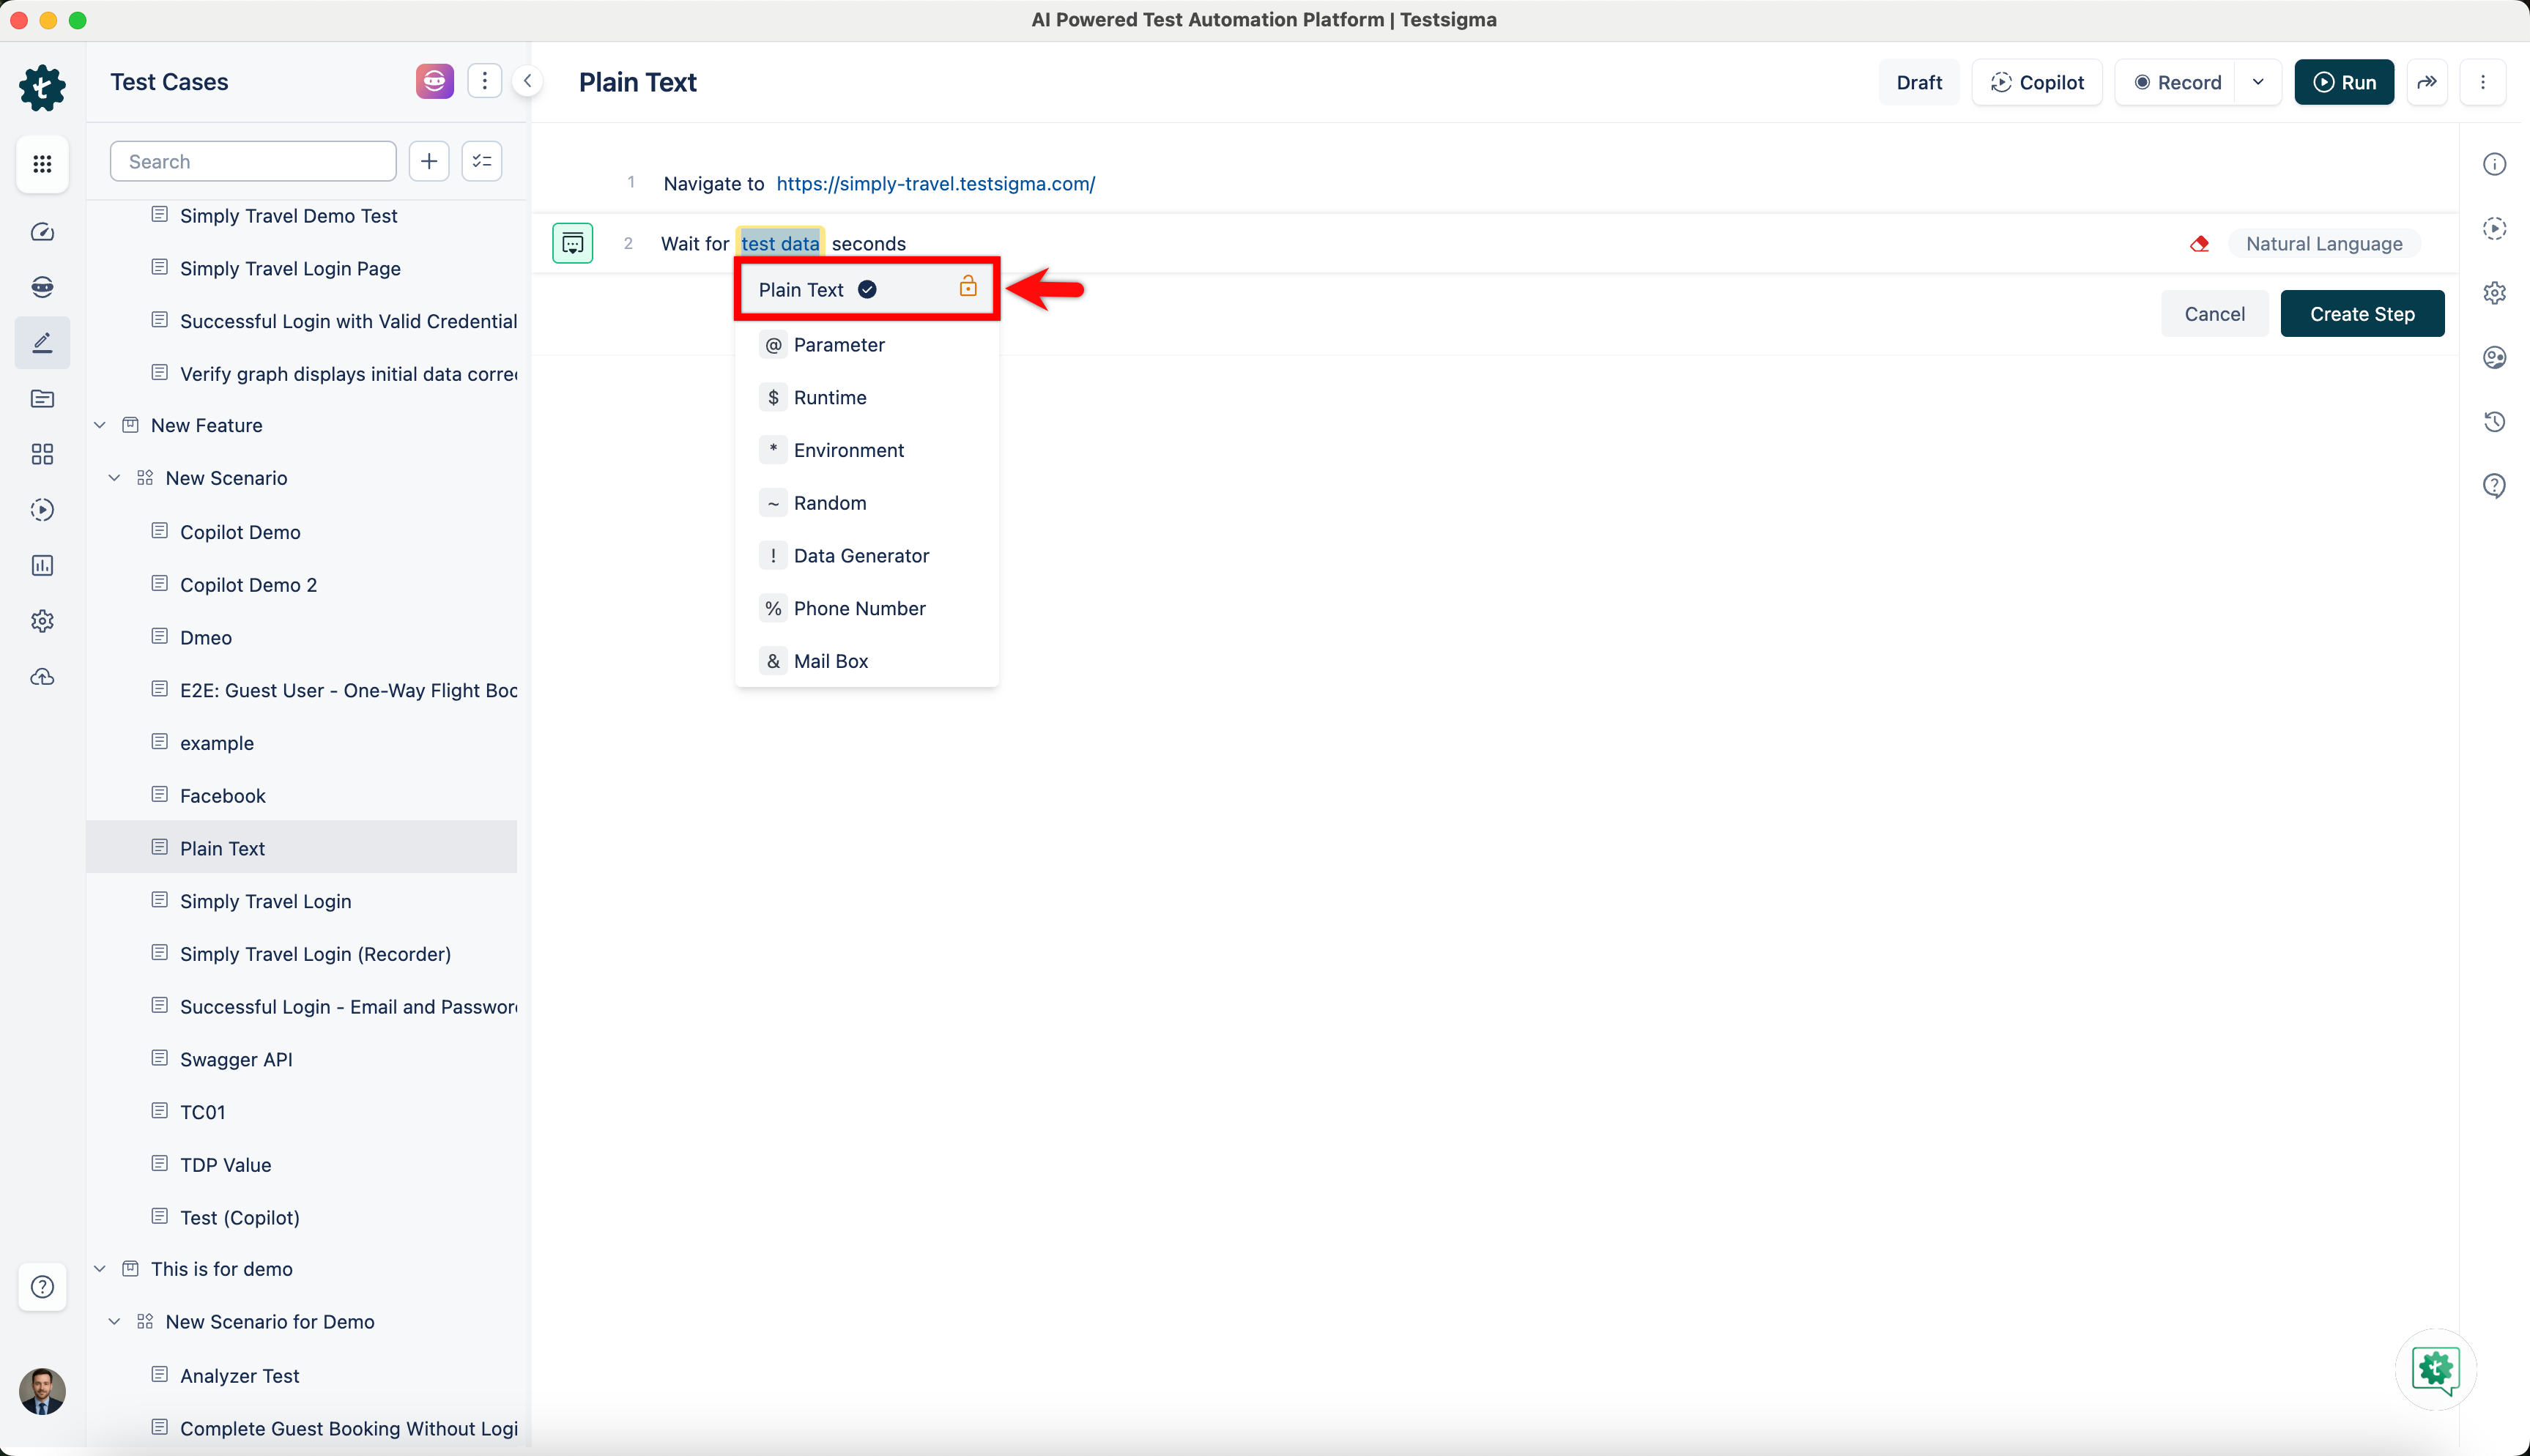The image size is (2530, 1456).
Task: Click the cloud upload icon in left sidebar
Action: 42,677
